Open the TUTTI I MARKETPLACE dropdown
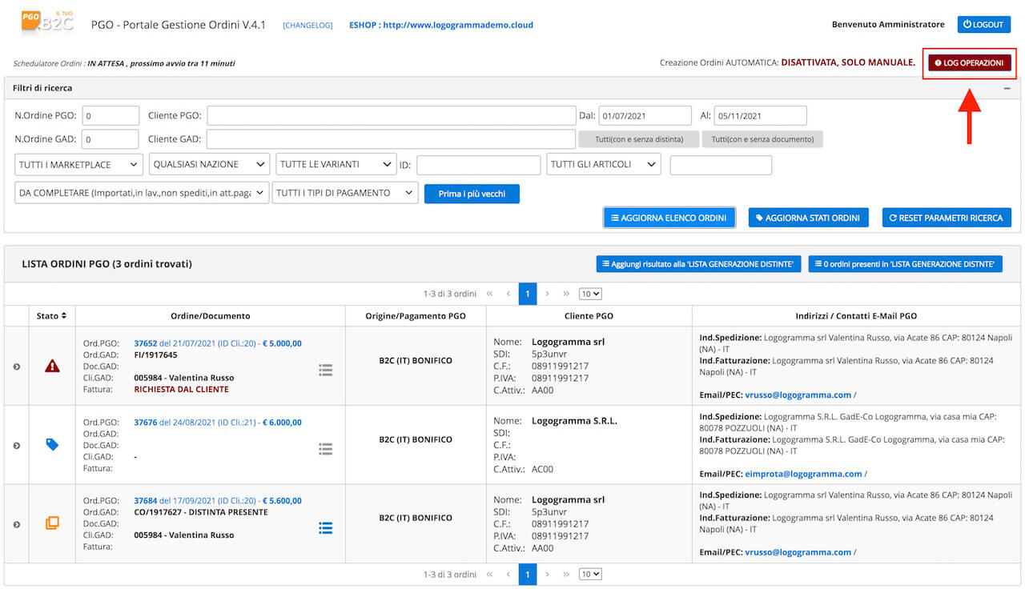 point(78,164)
